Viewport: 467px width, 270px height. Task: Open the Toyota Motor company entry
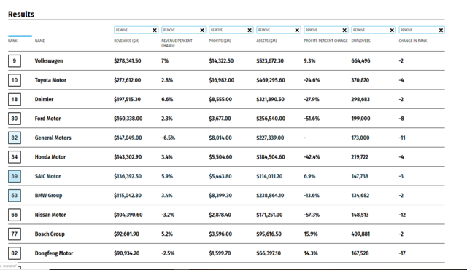click(50, 80)
